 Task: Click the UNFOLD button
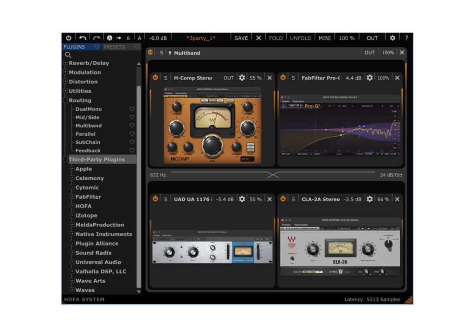click(x=301, y=38)
